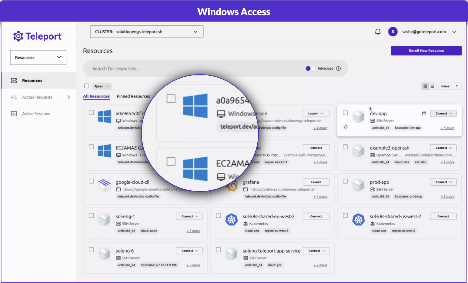The width and height of the screenshot is (468, 283).
Task: Expand the Access Requests submenu arrow
Action: pyautogui.click(x=69, y=97)
